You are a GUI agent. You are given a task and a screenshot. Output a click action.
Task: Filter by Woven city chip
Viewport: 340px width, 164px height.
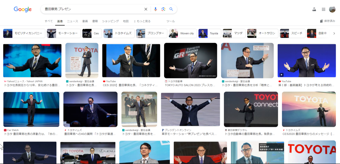(x=183, y=33)
